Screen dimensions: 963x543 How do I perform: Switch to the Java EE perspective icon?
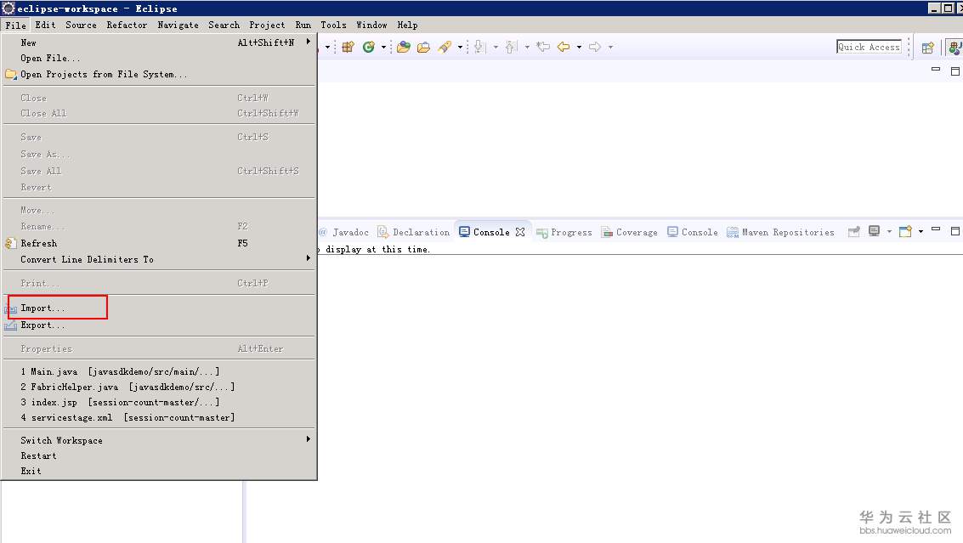[955, 48]
